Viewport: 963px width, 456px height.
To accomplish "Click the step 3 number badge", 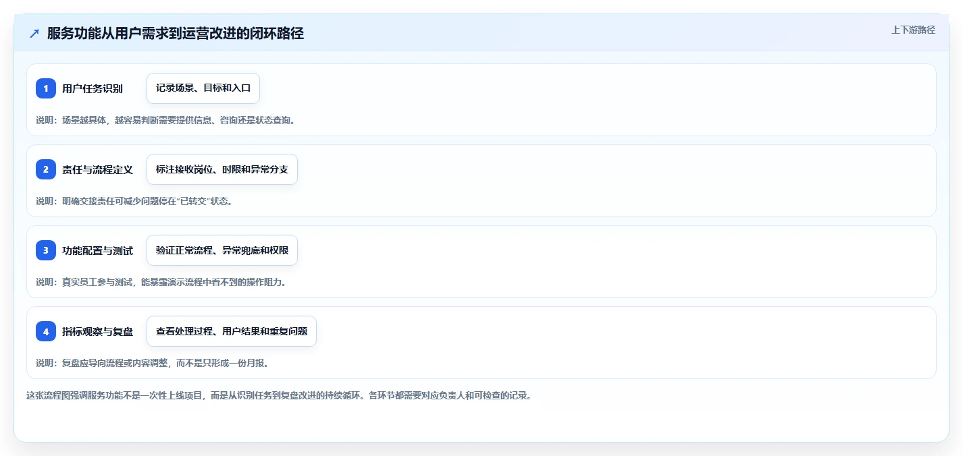I will click(x=46, y=250).
